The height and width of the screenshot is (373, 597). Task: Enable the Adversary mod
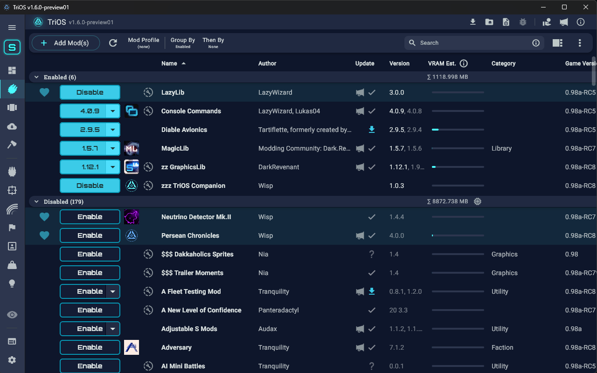point(90,347)
